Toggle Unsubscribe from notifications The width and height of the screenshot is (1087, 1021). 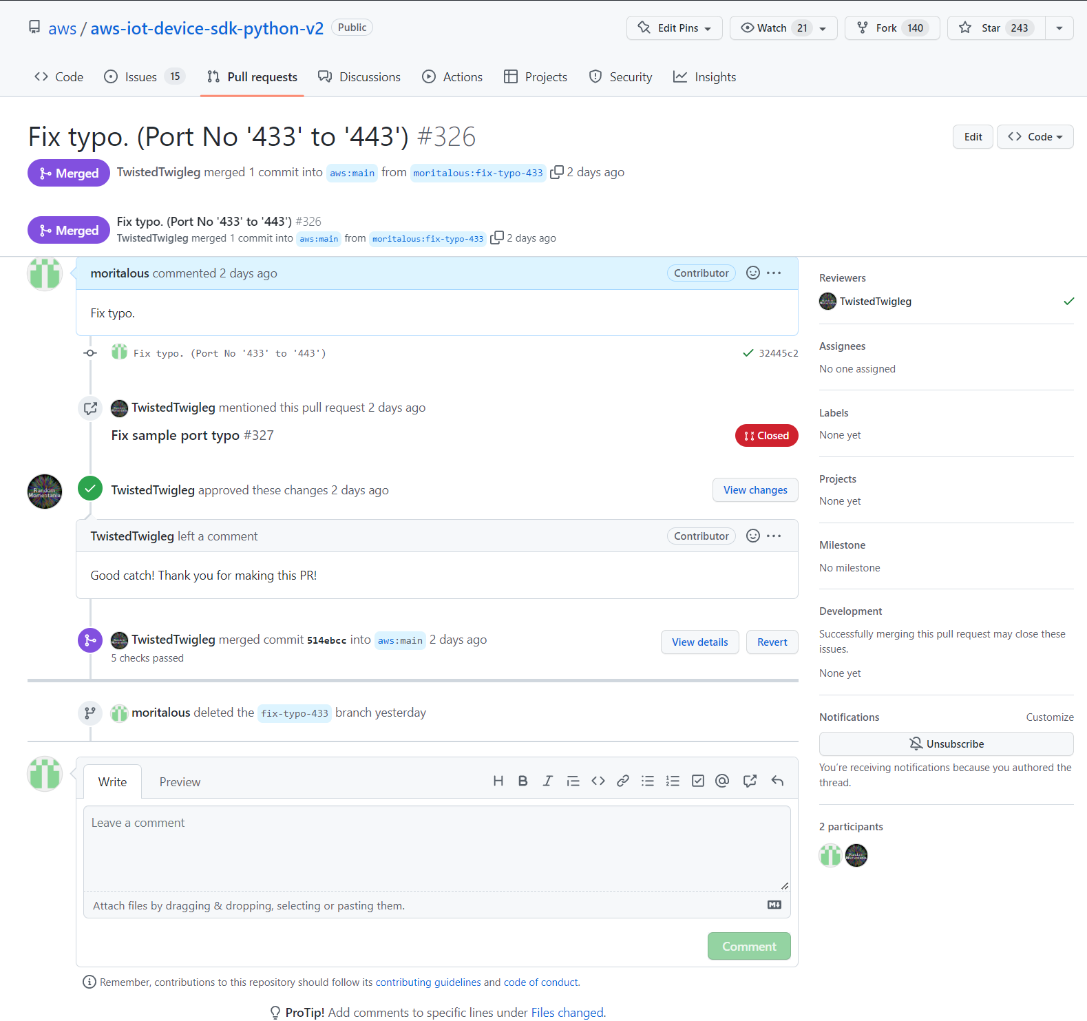(946, 744)
